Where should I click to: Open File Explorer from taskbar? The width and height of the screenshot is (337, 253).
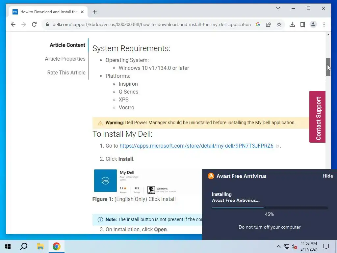pos(40,246)
